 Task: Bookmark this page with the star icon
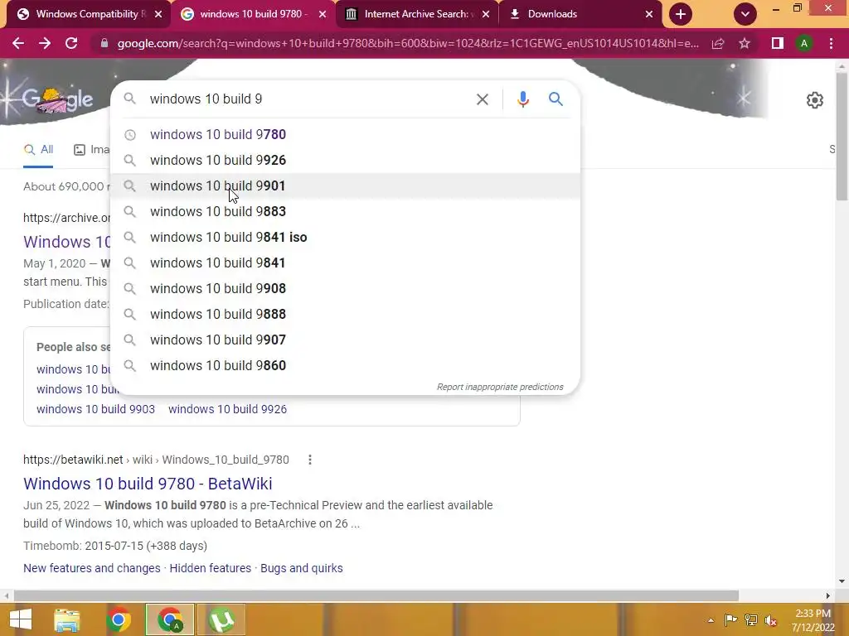745,43
